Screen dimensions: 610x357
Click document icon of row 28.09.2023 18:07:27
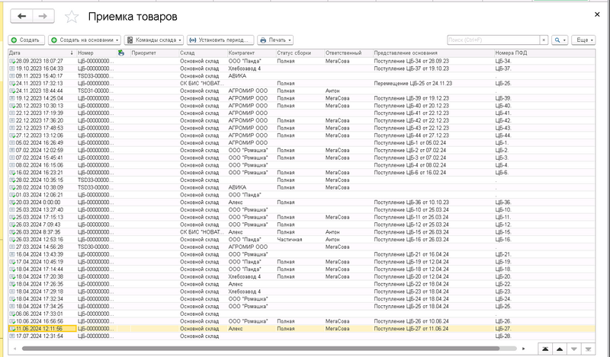coord(12,60)
